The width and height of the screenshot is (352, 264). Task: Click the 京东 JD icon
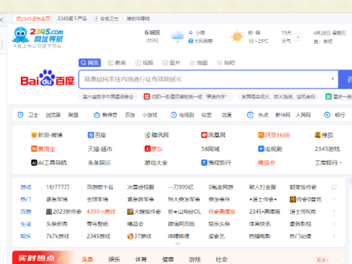147,149
